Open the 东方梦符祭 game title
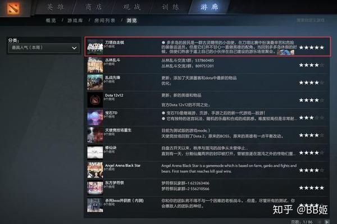This screenshot has height=224, width=337. [115, 183]
